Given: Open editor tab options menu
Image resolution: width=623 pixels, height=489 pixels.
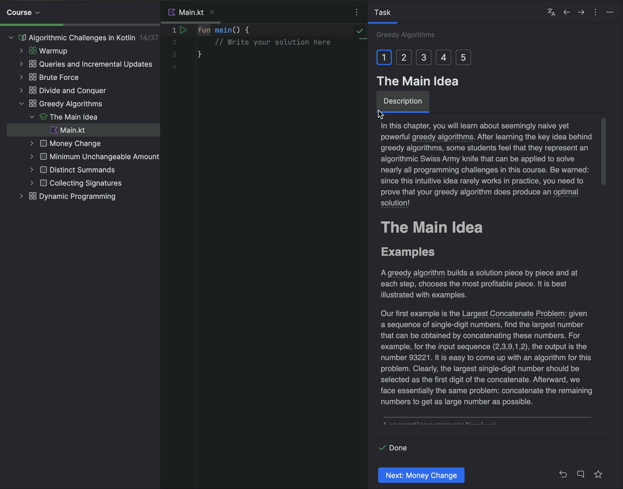Looking at the screenshot, I should click(x=356, y=12).
